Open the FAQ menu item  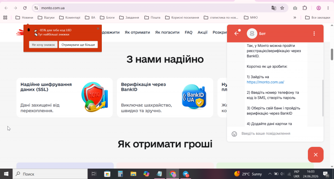[x=188, y=32]
